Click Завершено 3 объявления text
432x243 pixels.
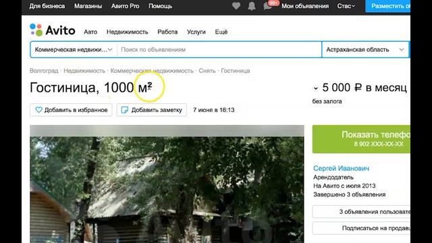tap(350, 194)
